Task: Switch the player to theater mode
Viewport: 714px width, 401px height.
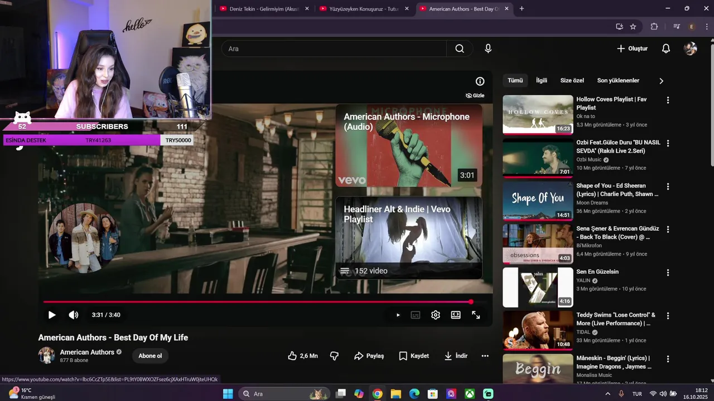Action: click(x=456, y=315)
